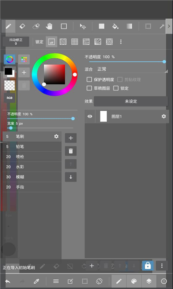The height and width of the screenshot is (289, 173).
Task: Enable the grid snap guide
Action: click(x=74, y=42)
